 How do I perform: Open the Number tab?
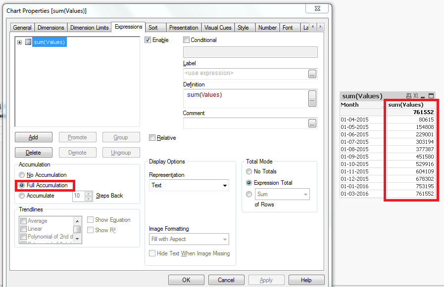(x=267, y=28)
